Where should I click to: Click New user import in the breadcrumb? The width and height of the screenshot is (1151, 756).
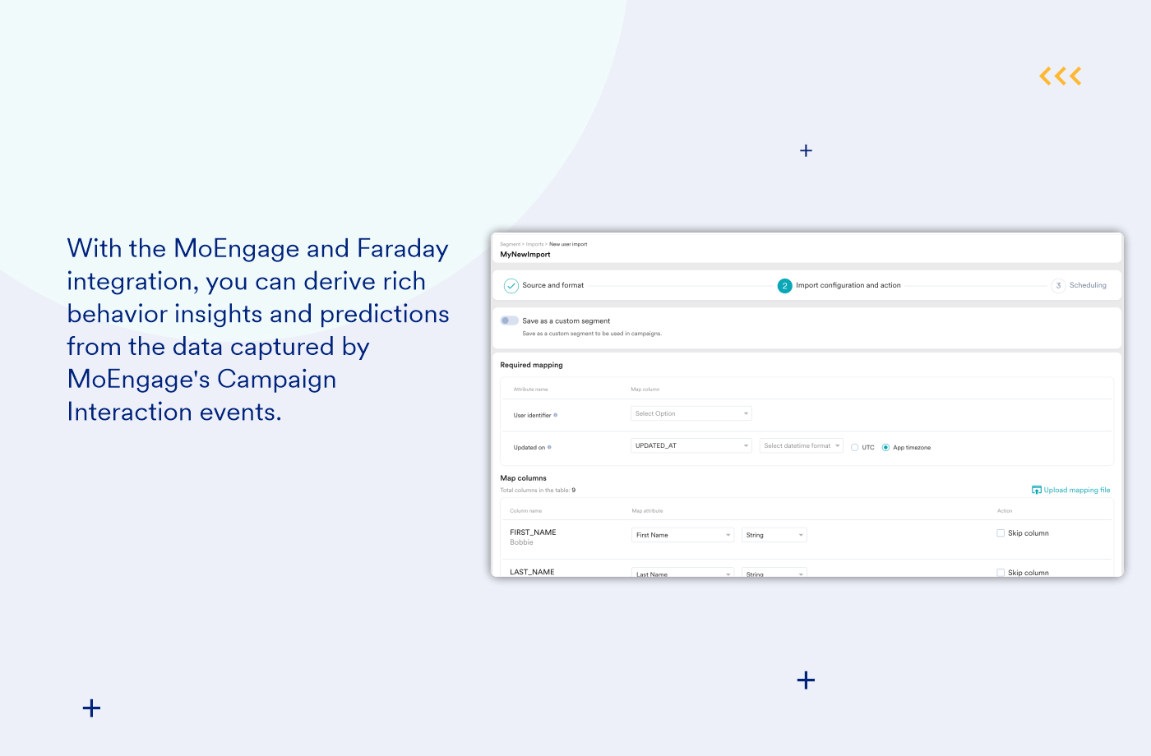point(568,244)
